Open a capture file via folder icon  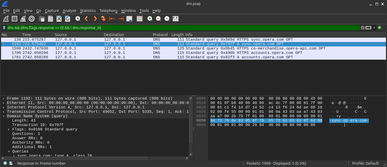point(42,19)
